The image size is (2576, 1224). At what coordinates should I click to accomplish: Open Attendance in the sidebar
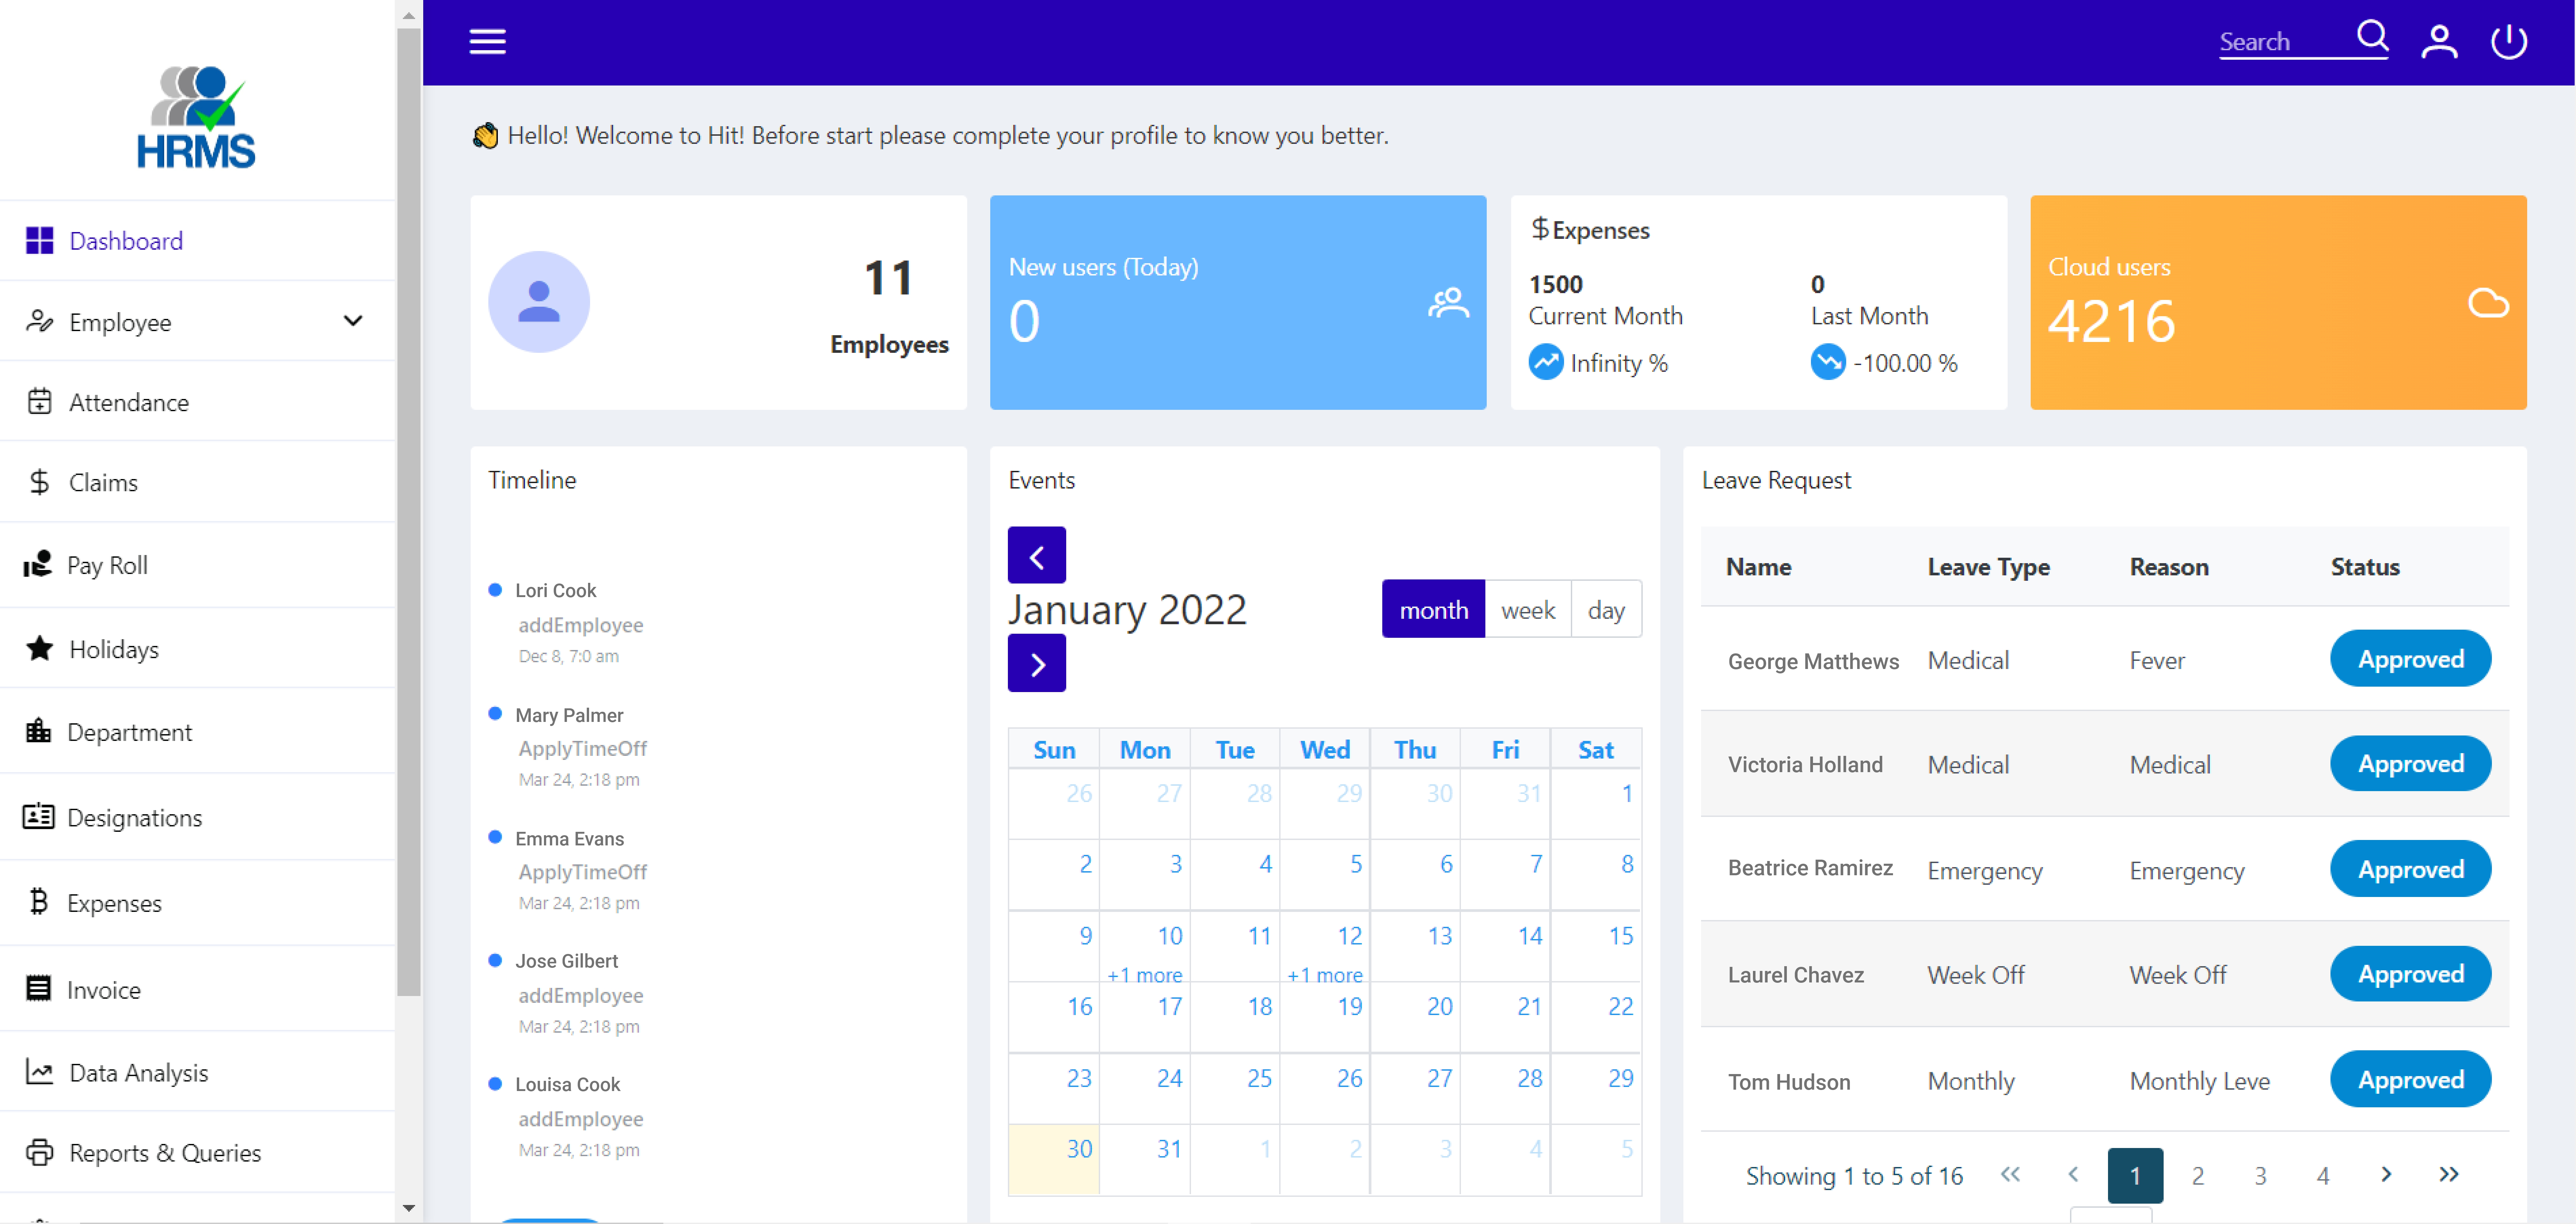coord(128,402)
